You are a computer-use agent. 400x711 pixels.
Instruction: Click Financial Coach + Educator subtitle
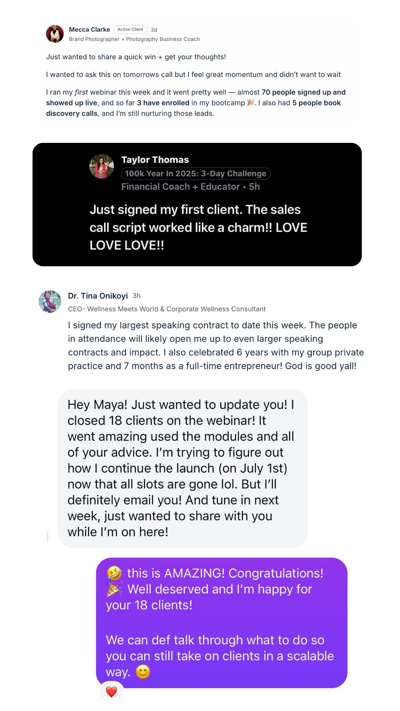pos(180,187)
